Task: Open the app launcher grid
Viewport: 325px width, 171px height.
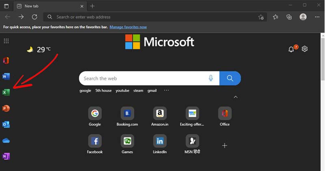Action: coord(6,41)
